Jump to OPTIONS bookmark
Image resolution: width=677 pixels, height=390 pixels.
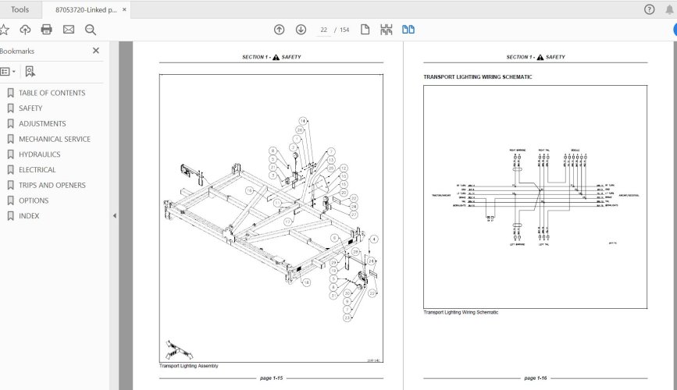pos(34,200)
